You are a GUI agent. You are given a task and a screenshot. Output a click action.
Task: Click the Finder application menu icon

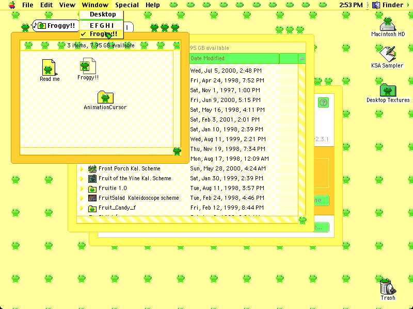(x=376, y=5)
